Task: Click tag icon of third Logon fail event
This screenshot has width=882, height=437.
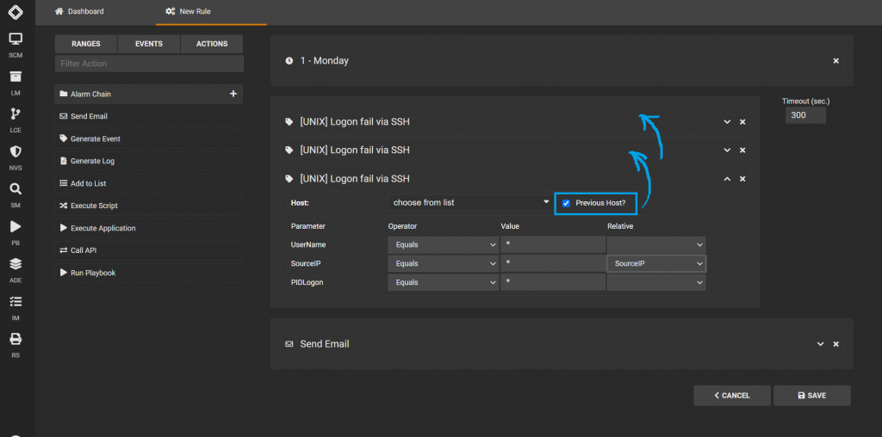Action: pyautogui.click(x=289, y=179)
